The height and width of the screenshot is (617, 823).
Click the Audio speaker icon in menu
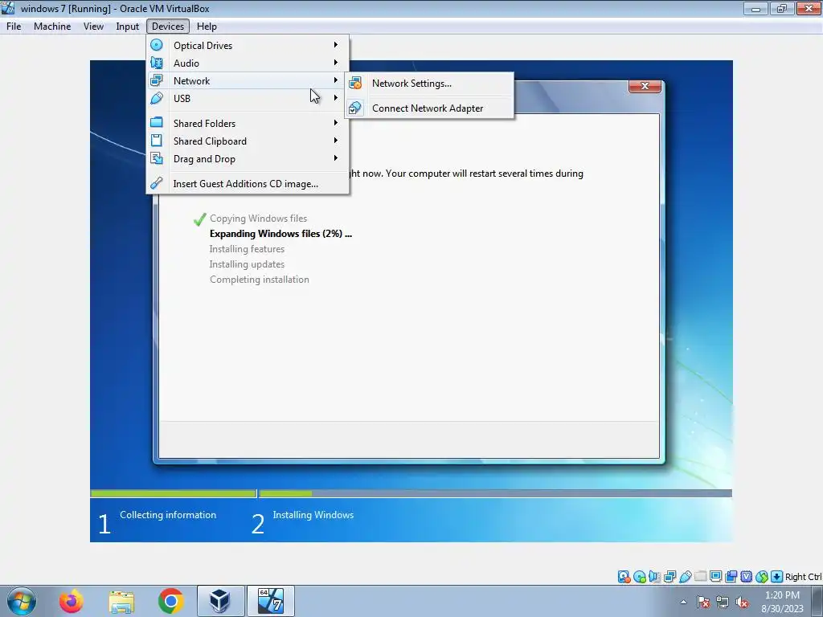coord(157,63)
